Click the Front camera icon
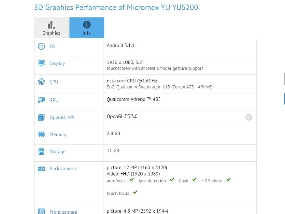This screenshot has height=214, width=285. coord(41,212)
